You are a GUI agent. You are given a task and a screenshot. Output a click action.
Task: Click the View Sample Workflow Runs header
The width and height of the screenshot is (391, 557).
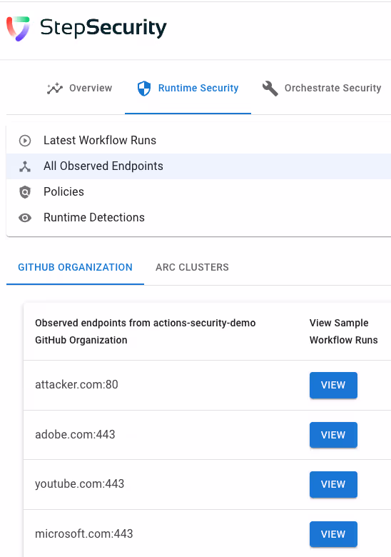coord(343,331)
